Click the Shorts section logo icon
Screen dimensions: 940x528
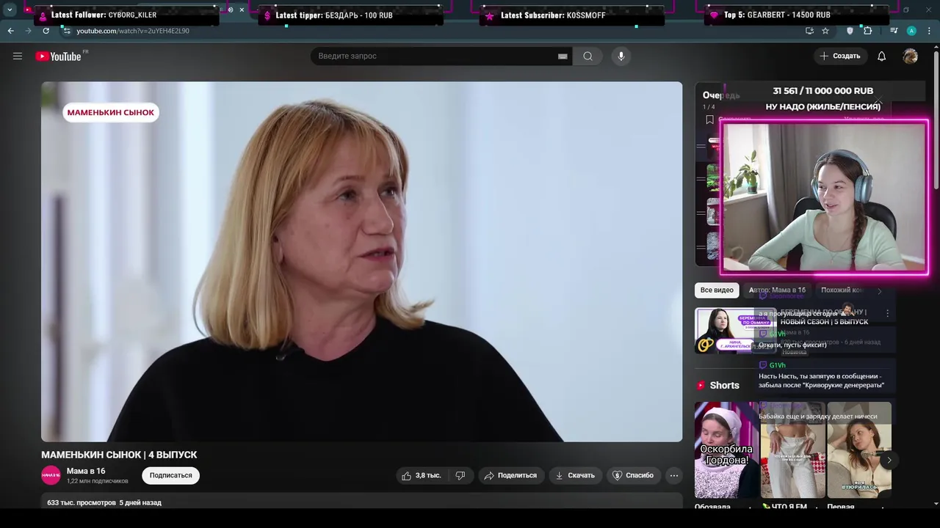click(701, 385)
